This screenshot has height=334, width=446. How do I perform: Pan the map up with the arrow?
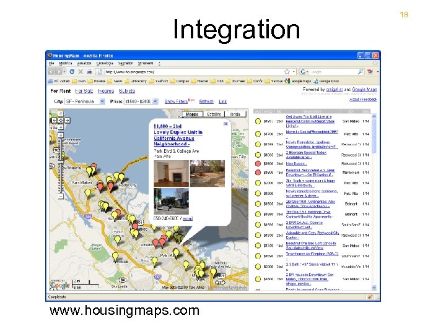(61, 114)
